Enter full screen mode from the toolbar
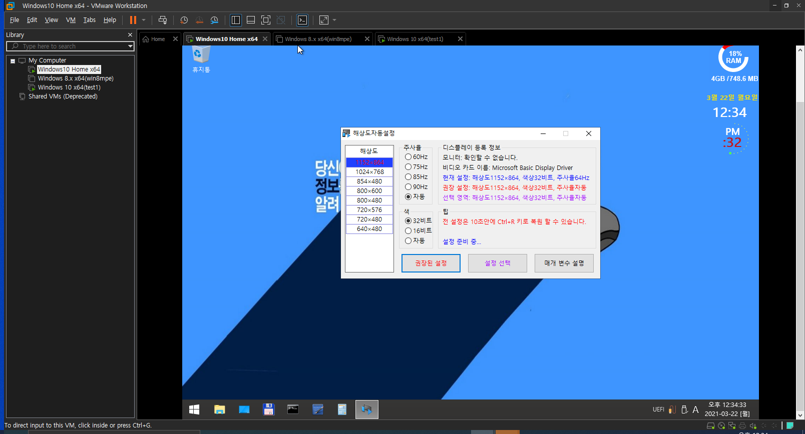 click(x=266, y=20)
